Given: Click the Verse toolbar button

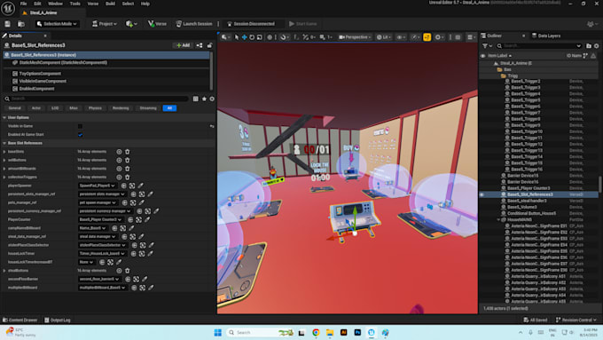Looking at the screenshot, I should click(157, 24).
